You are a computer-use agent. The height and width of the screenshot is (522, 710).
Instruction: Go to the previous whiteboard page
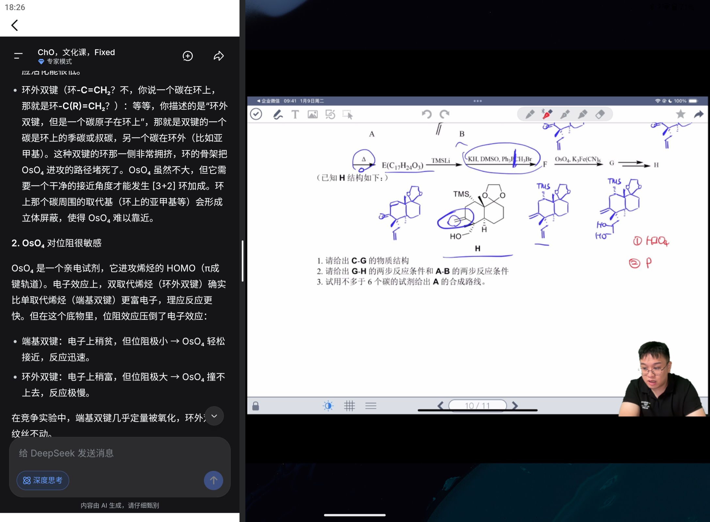point(440,405)
